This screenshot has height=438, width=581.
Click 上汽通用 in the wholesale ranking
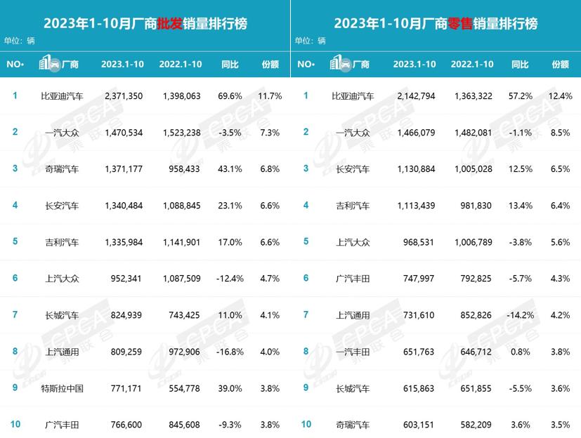[62, 352]
